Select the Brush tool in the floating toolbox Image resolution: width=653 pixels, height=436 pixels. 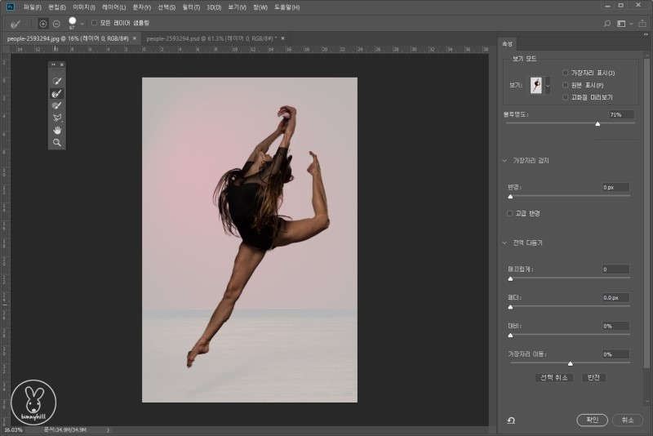pos(57,106)
